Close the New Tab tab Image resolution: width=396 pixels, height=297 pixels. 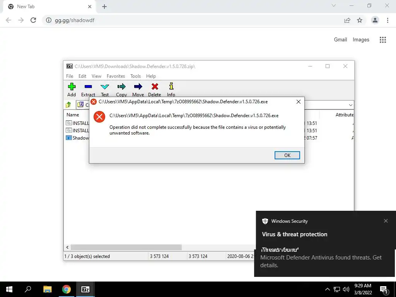pos(90,7)
